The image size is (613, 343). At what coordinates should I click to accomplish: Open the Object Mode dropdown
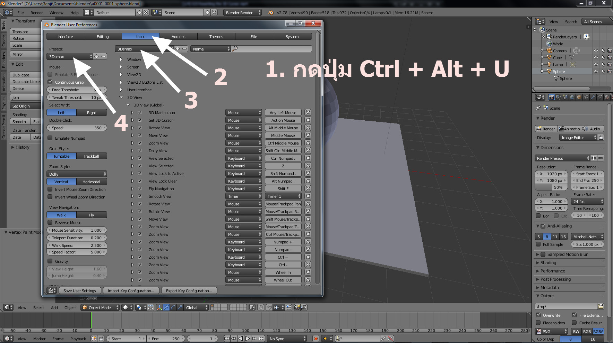tap(100, 307)
